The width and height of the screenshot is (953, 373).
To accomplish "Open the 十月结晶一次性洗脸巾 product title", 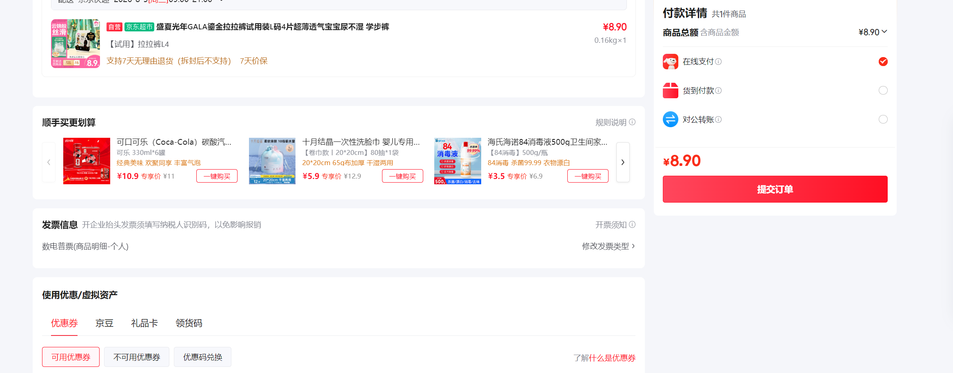I will (x=361, y=142).
